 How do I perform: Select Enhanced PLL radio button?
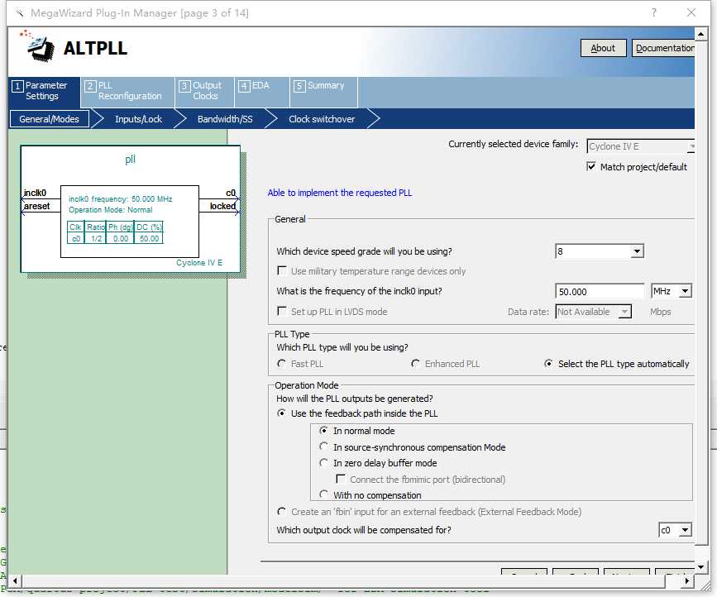tap(416, 364)
